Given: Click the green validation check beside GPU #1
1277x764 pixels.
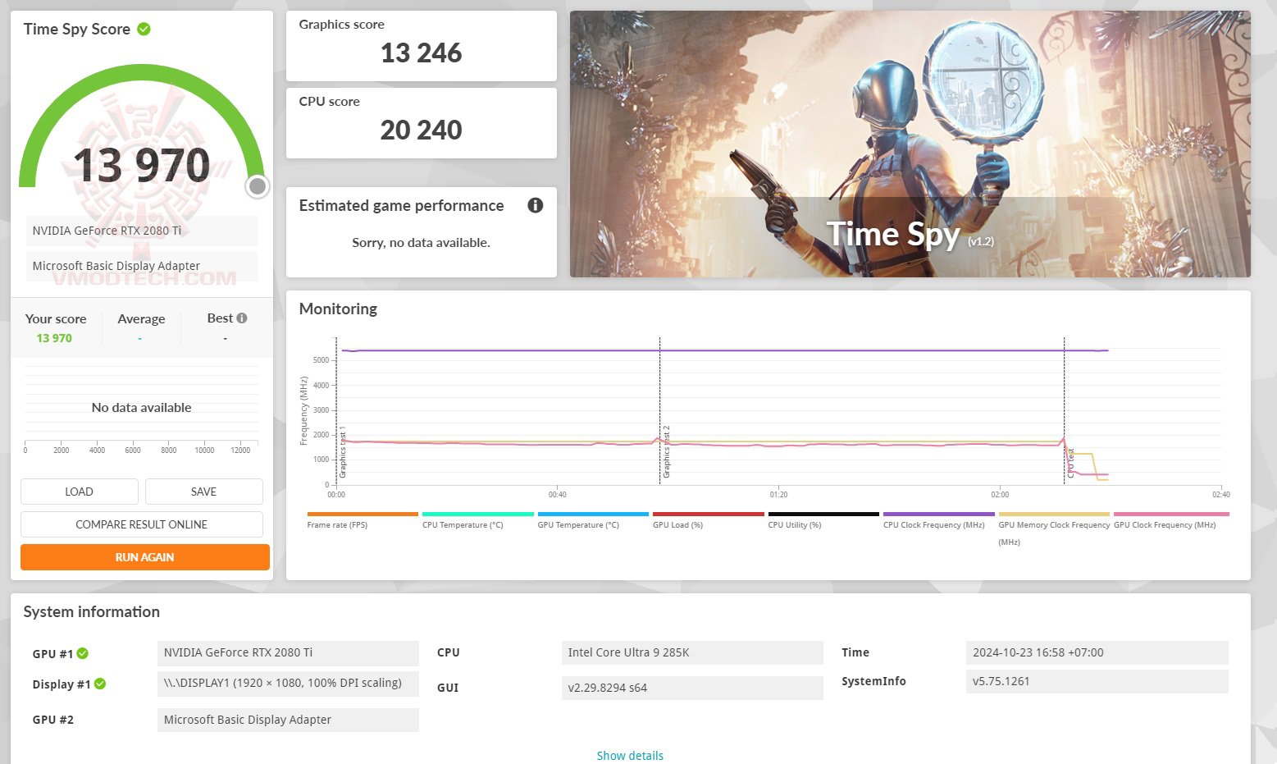Looking at the screenshot, I should (x=83, y=653).
